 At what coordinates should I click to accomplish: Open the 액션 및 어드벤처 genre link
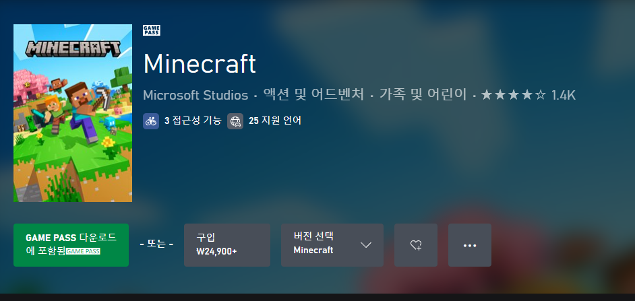tap(313, 95)
